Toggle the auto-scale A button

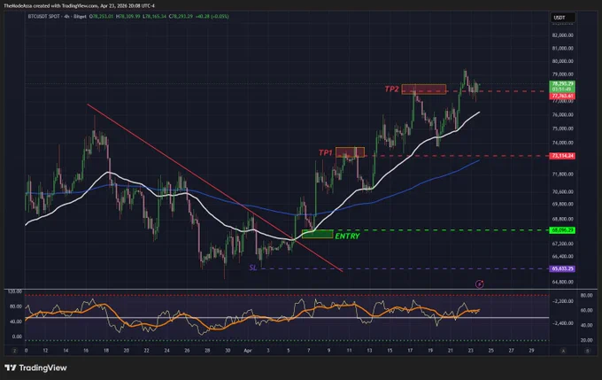pos(563,351)
